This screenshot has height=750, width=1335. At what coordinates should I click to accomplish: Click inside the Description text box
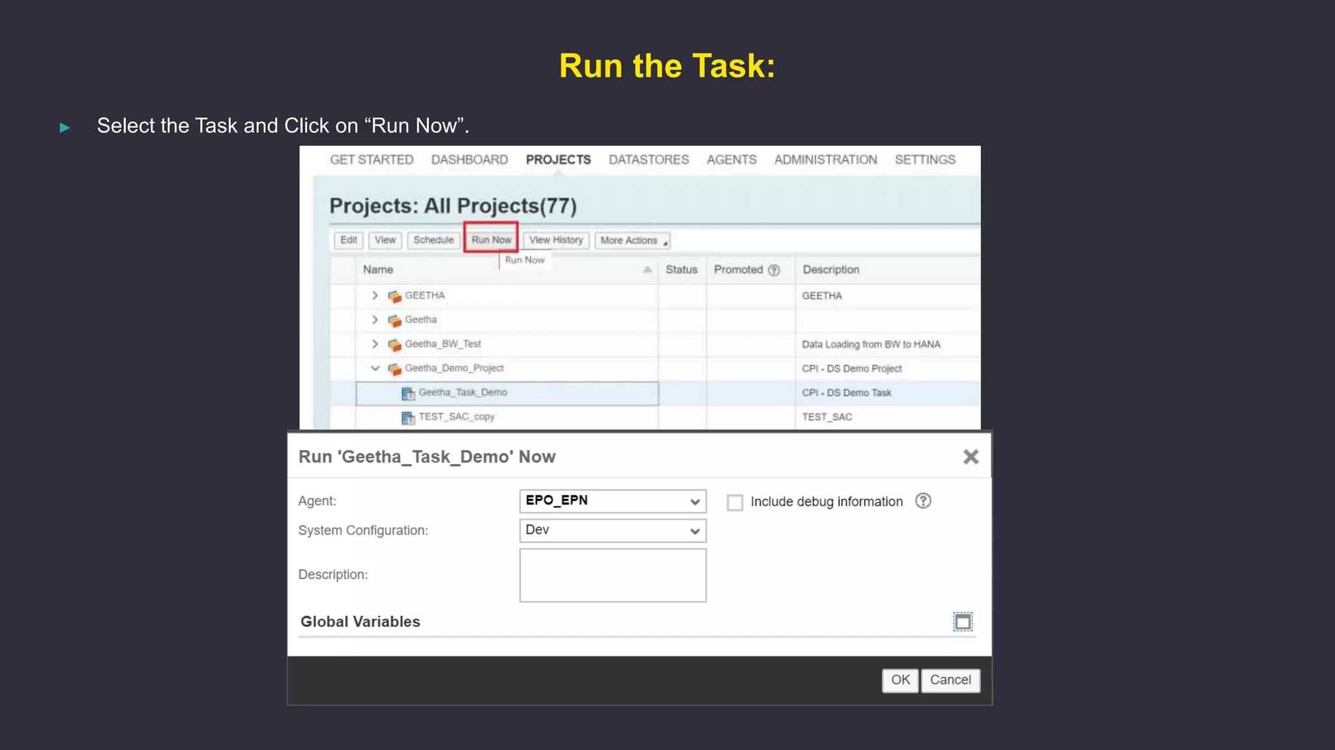click(x=612, y=575)
